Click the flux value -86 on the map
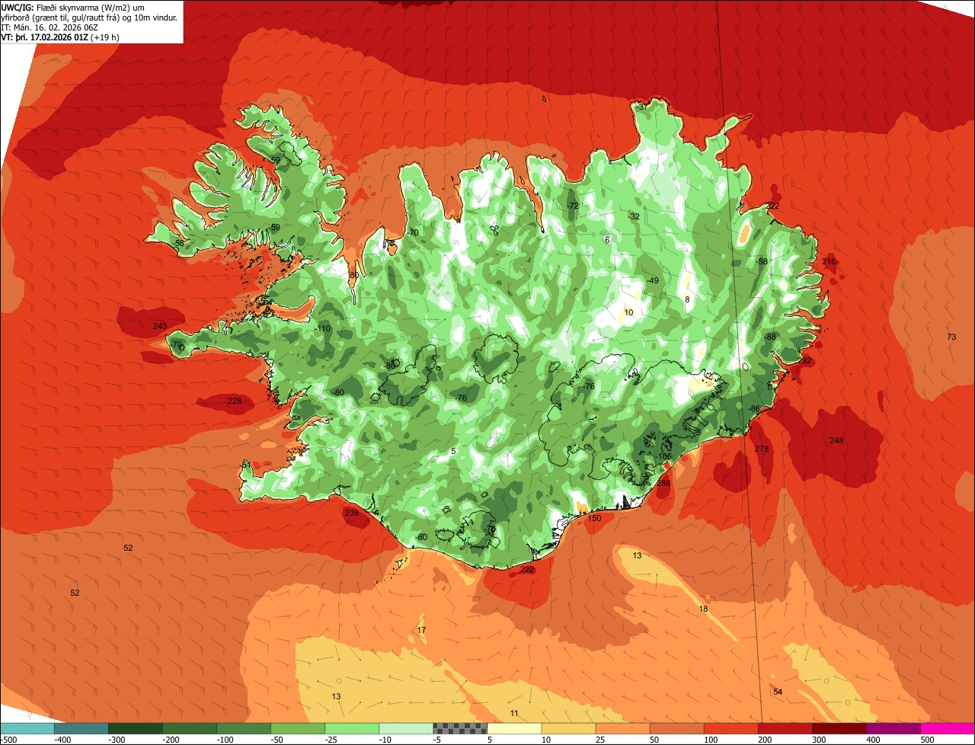975x745 pixels. (x=754, y=409)
